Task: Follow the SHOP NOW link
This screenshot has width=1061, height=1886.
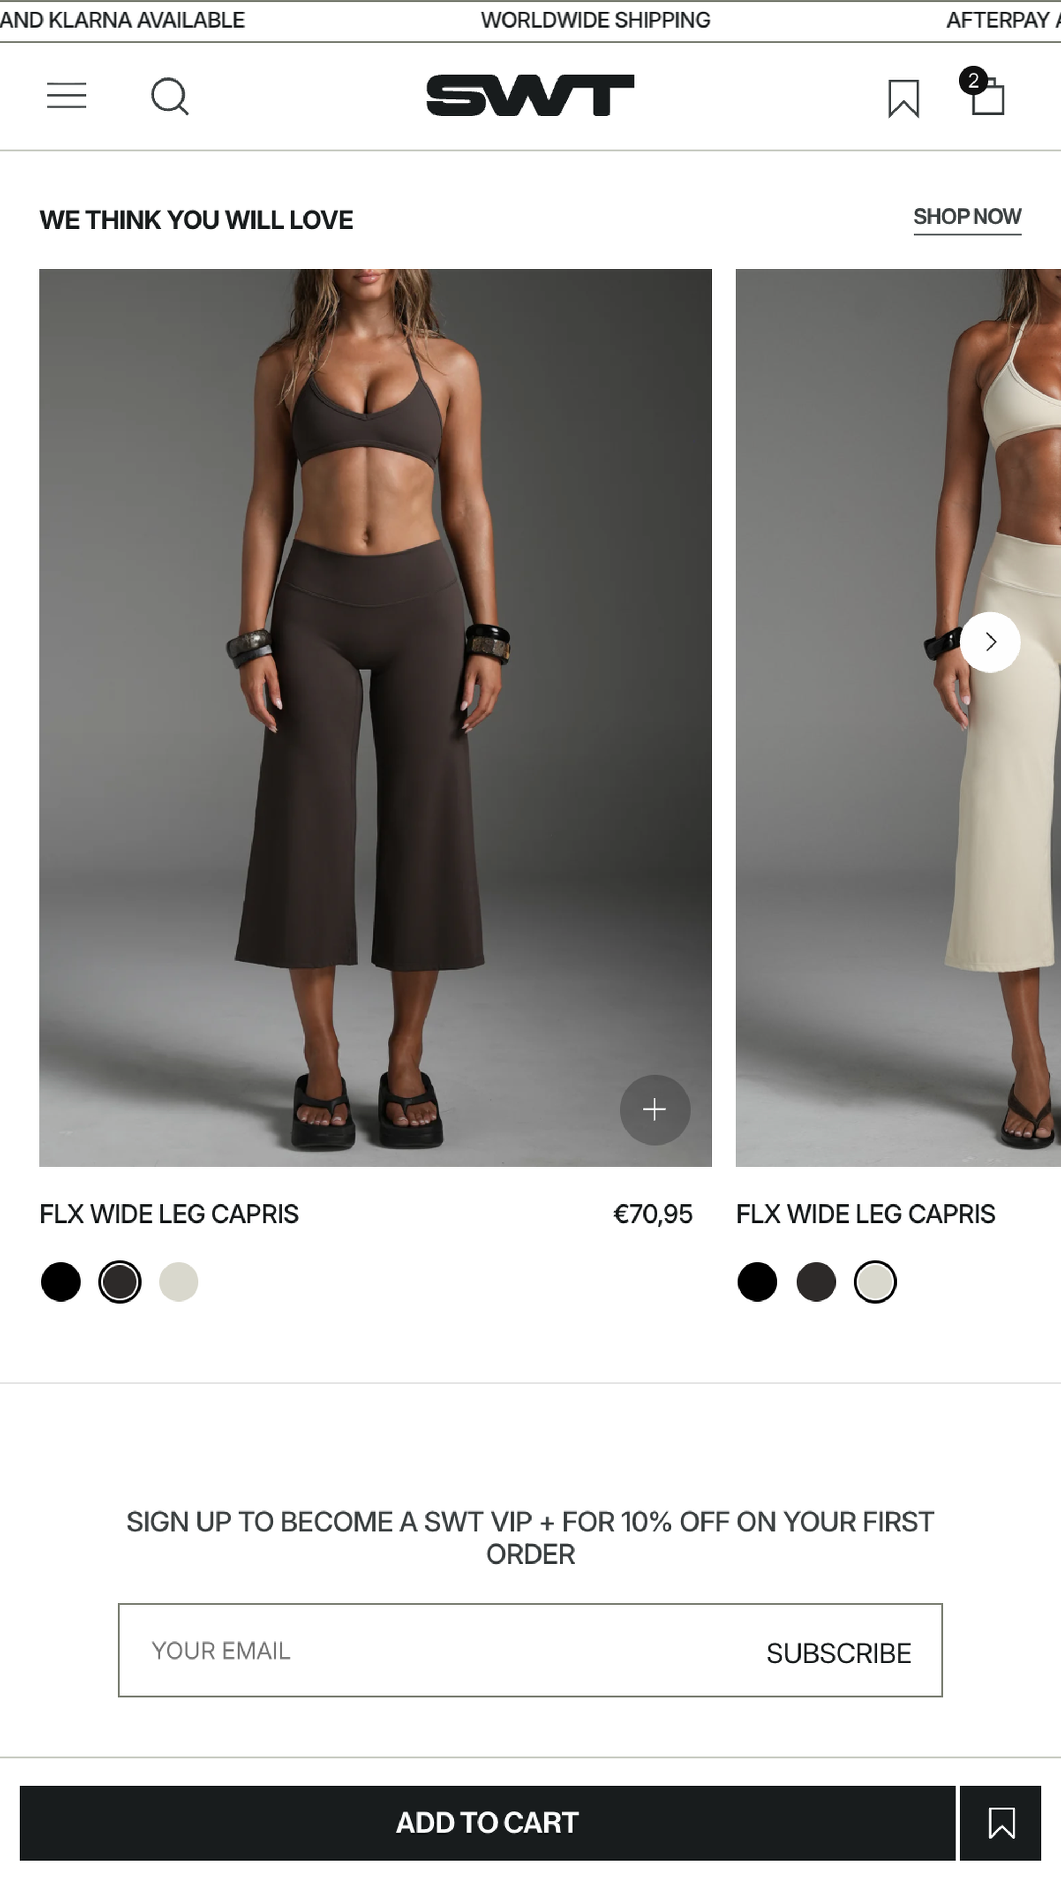Action: [x=967, y=217]
